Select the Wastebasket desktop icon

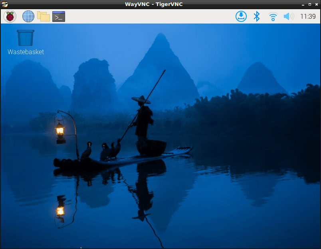point(26,38)
